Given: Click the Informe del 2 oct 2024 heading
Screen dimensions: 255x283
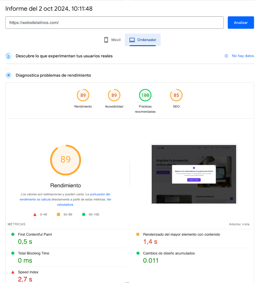Looking at the screenshot, I should 49,9.
